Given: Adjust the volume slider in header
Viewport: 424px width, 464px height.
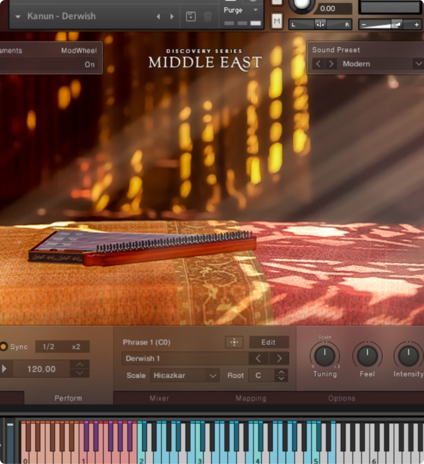Looking at the screenshot, I should (390, 25).
